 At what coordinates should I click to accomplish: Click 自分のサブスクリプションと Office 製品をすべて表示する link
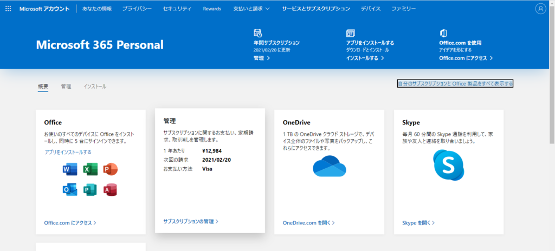[455, 84]
